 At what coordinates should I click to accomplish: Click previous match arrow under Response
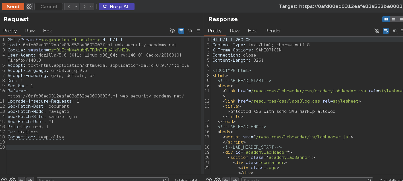pyautogui.click(x=226, y=180)
